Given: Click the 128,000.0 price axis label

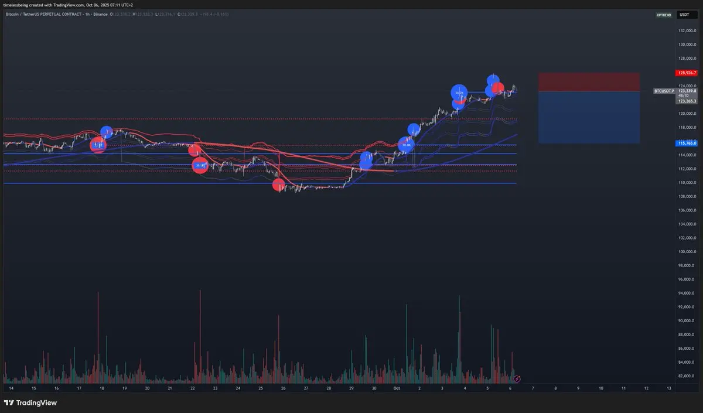Looking at the screenshot, I should 687,58.
